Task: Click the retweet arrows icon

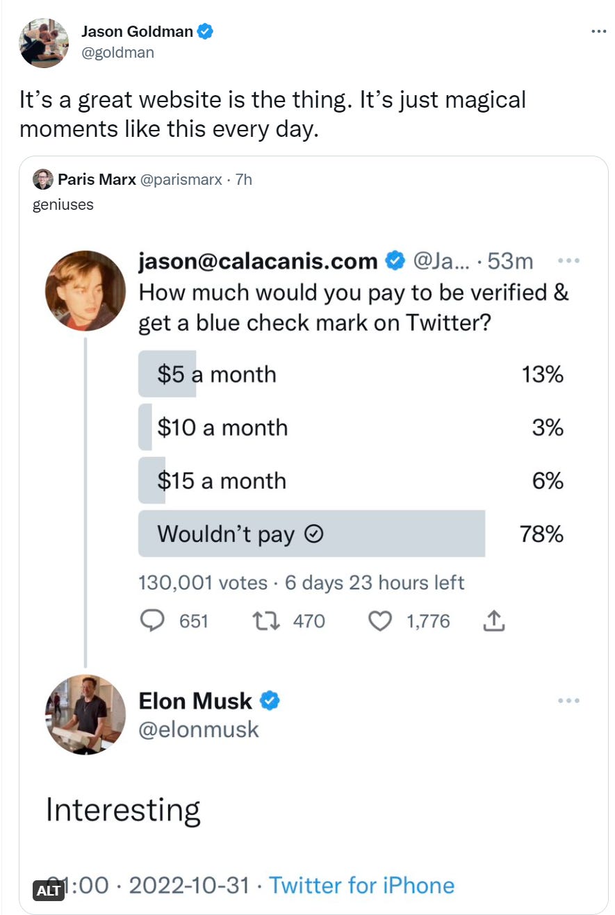Action: click(x=267, y=620)
